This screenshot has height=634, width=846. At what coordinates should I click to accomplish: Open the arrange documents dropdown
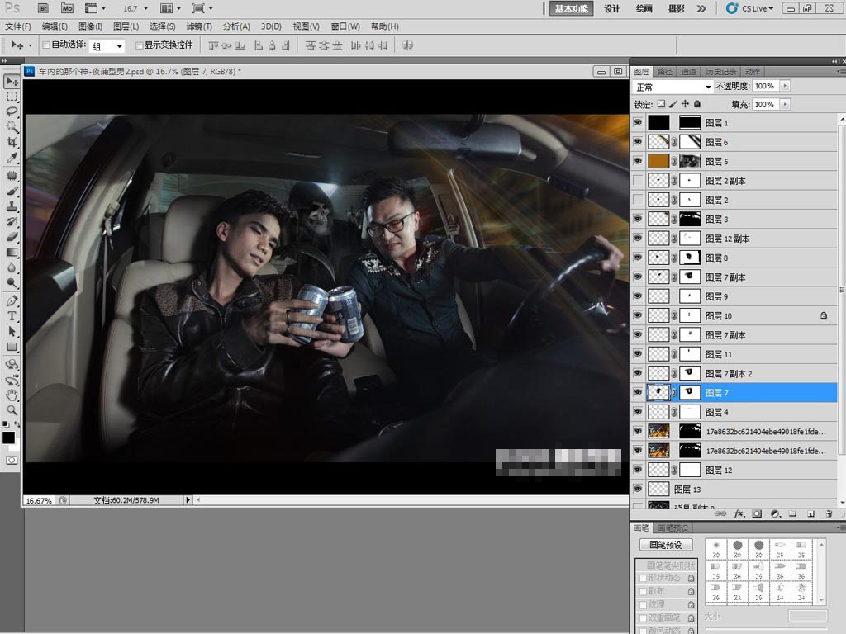[170, 8]
